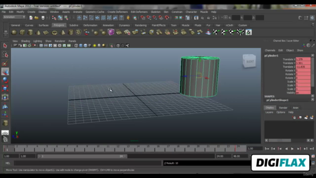Click the UV checker texture editor icon
Screen dimensions: 316x178
pyautogui.click(x=248, y=32)
